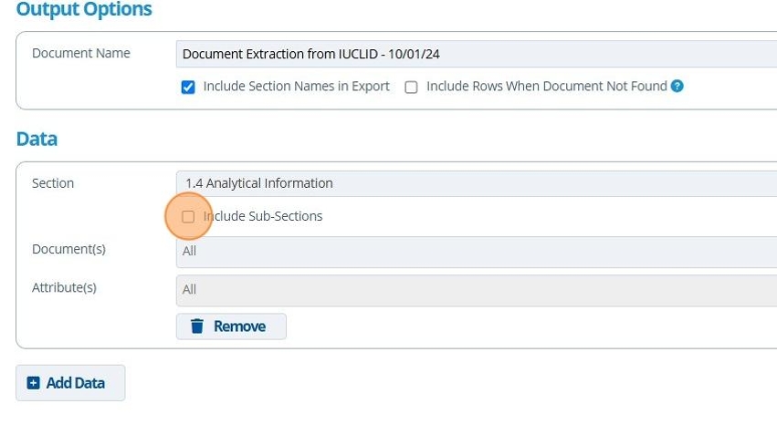Uncheck Include Section Names in Export box
This screenshot has height=435, width=777.
(x=188, y=88)
